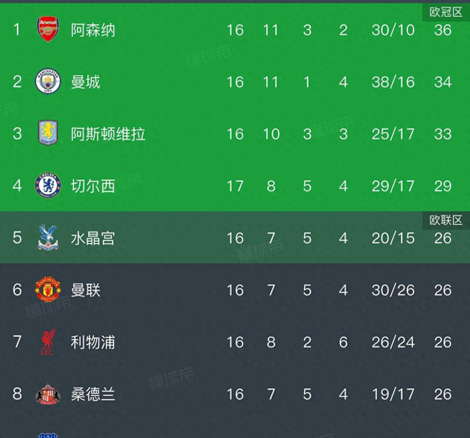This screenshot has width=470, height=438.
Task: Click Arsenal's 36 points value
Action: (442, 30)
